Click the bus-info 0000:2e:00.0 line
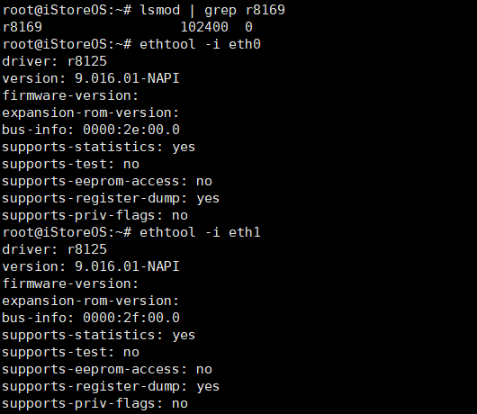Screen dimensions: 477x414 [x=91, y=130]
